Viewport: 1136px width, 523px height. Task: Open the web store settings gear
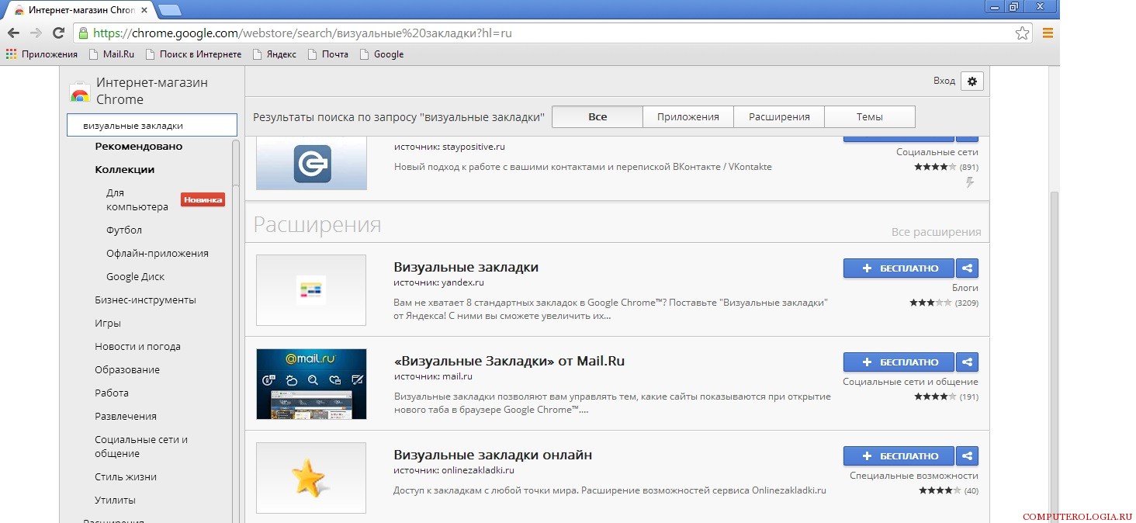[971, 81]
